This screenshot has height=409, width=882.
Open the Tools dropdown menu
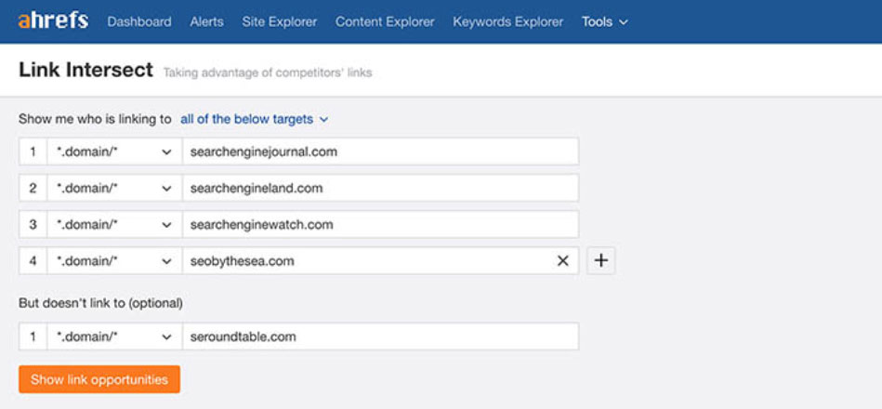pyautogui.click(x=604, y=21)
